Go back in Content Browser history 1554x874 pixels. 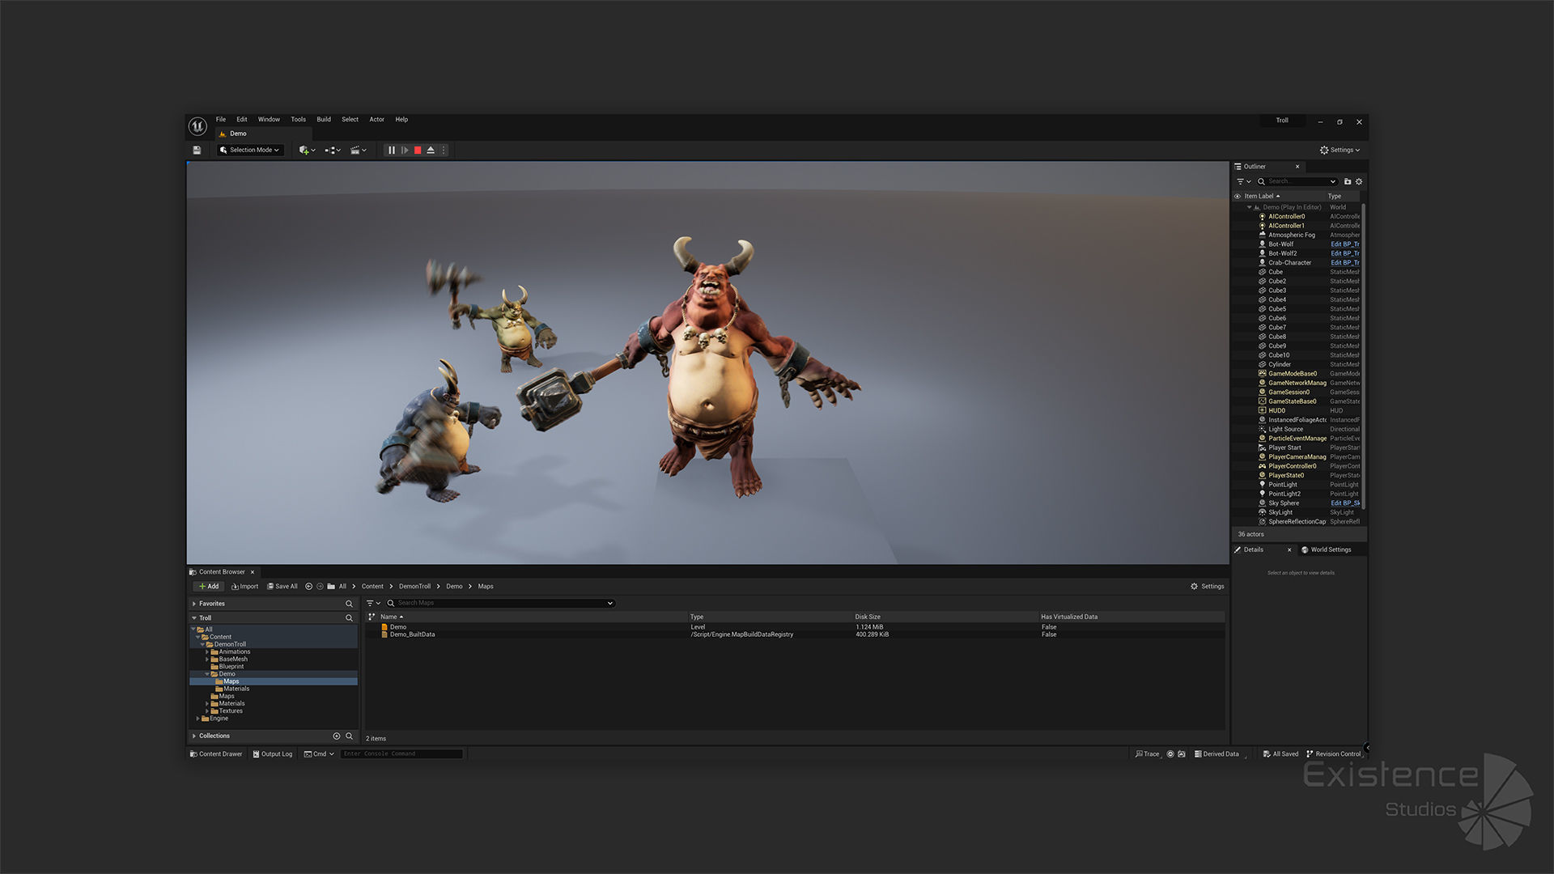(308, 587)
